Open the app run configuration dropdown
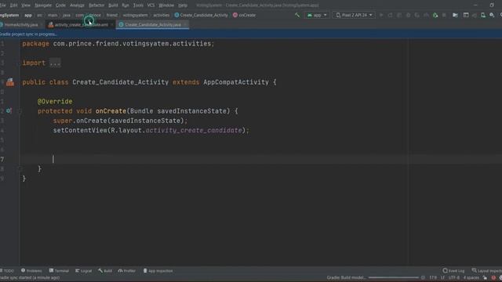Screen dimensions: 502x282 coord(317,15)
